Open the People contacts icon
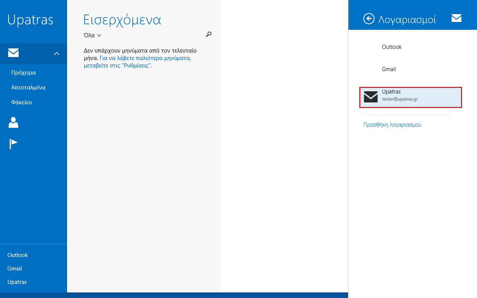Image resolution: width=477 pixels, height=298 pixels. (13, 123)
